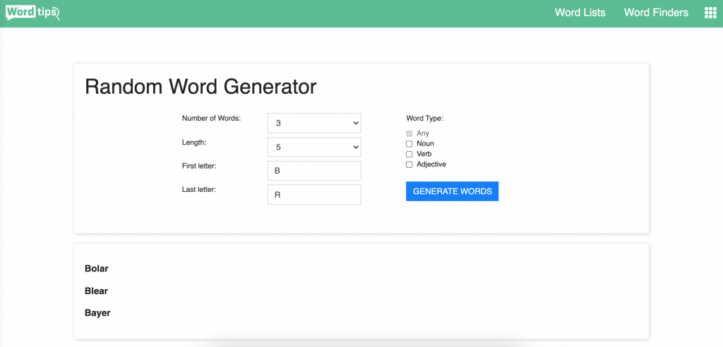Select the generated word Bolar
The width and height of the screenshot is (723, 347).
pos(97,269)
